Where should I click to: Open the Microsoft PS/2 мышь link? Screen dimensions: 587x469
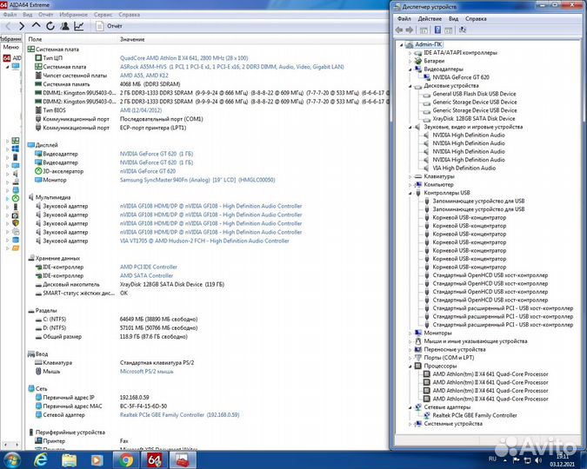(x=146, y=372)
